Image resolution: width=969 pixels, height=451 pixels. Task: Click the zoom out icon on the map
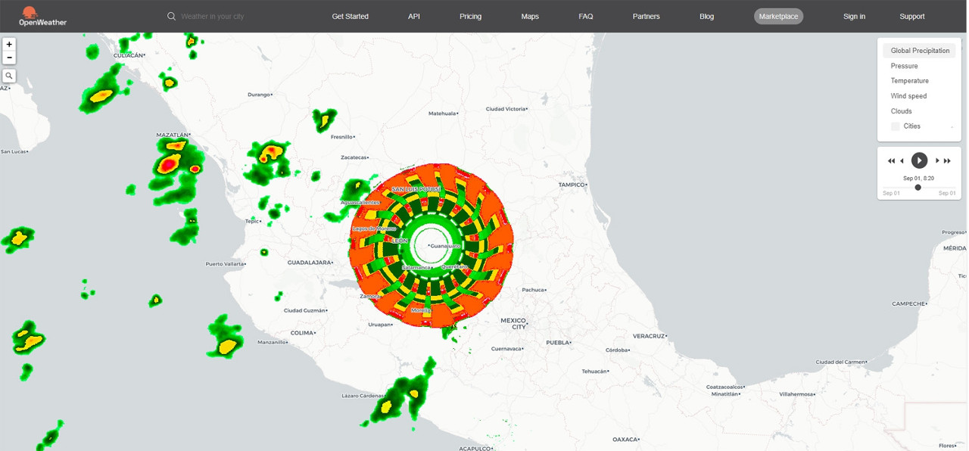click(8, 57)
